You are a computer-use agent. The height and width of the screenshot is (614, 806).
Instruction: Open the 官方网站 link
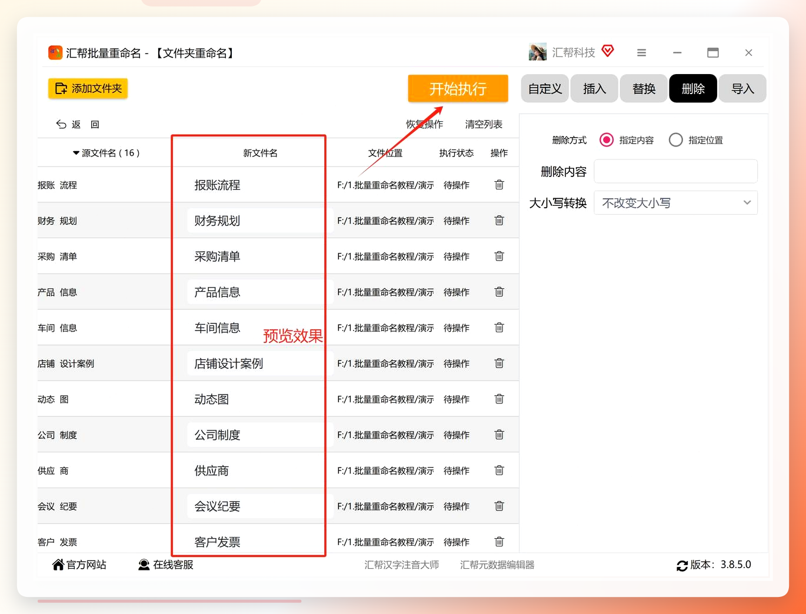[79, 565]
